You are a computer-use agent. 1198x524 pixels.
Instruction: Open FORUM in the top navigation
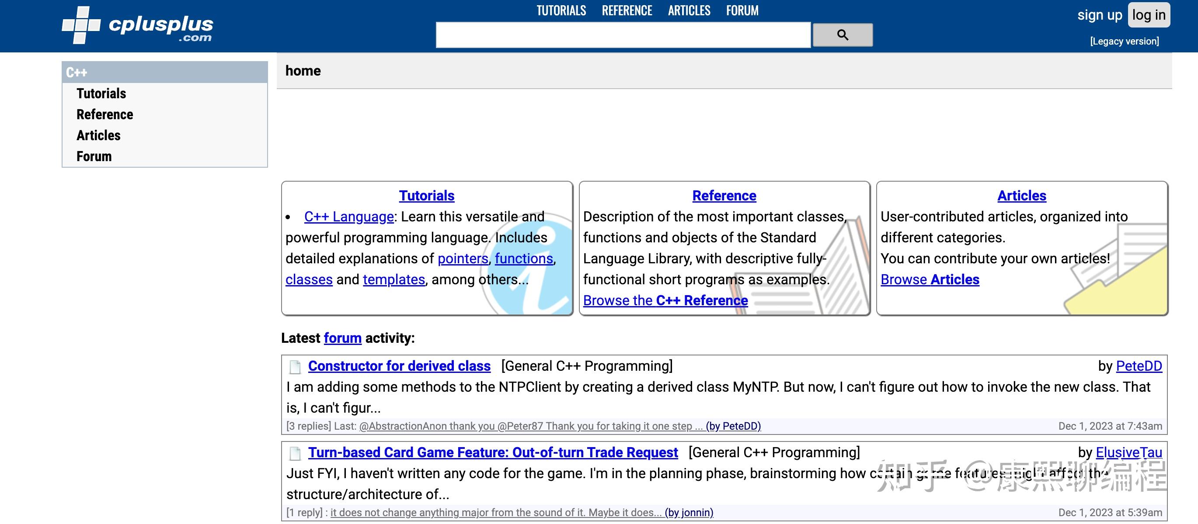pos(742,10)
